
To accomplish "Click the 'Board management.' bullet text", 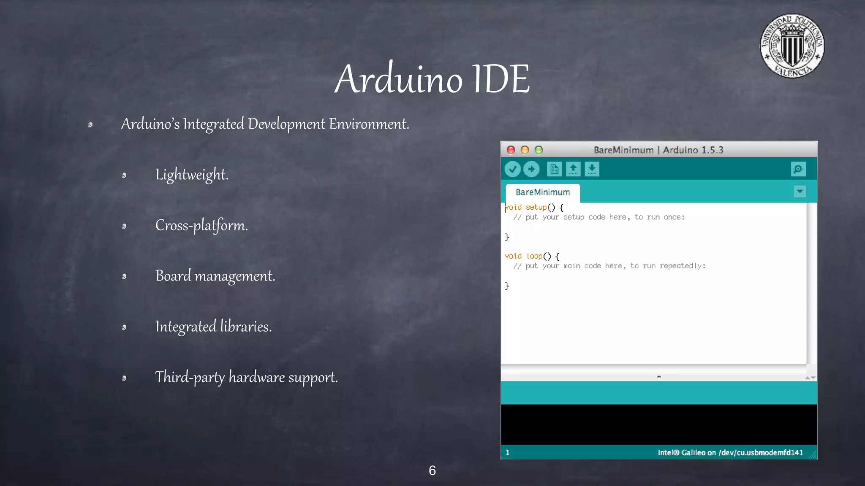I will pos(215,276).
